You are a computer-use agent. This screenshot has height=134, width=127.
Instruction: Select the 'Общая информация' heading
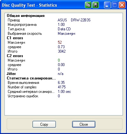pos(26,16)
